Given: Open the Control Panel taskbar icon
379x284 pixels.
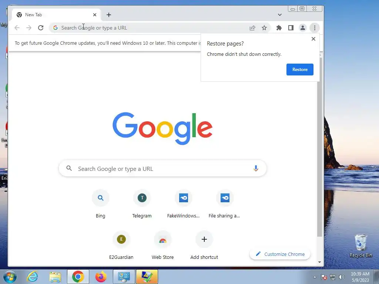Looking at the screenshot, I should coord(124,277).
